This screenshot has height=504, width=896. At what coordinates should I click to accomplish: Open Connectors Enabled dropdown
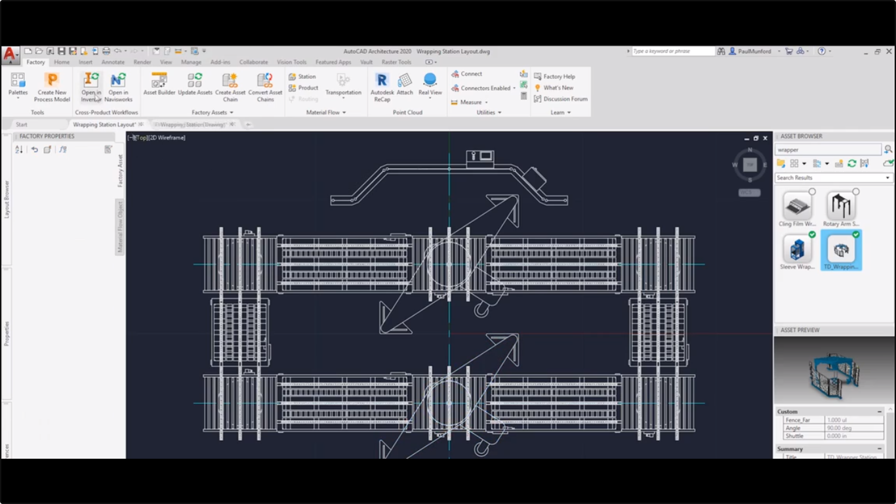click(x=514, y=89)
